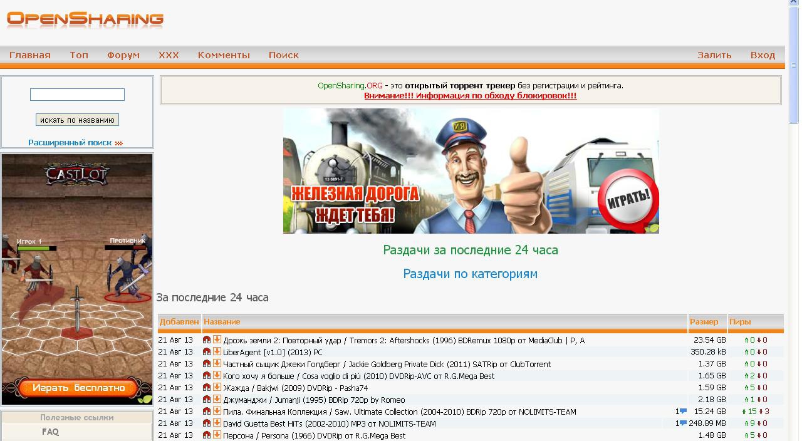Click magnet icon for Saw Ultimate Collection
Image resolution: width=802 pixels, height=441 pixels.
point(207,411)
